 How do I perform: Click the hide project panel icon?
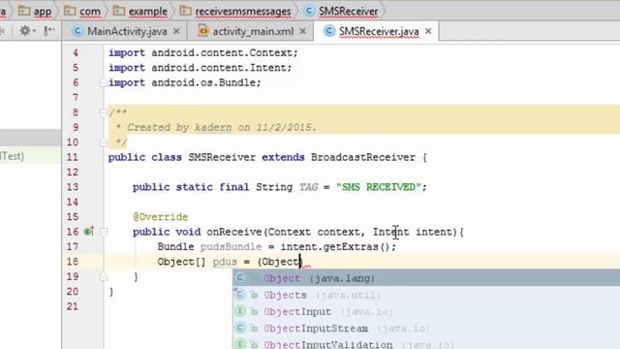coord(48,31)
